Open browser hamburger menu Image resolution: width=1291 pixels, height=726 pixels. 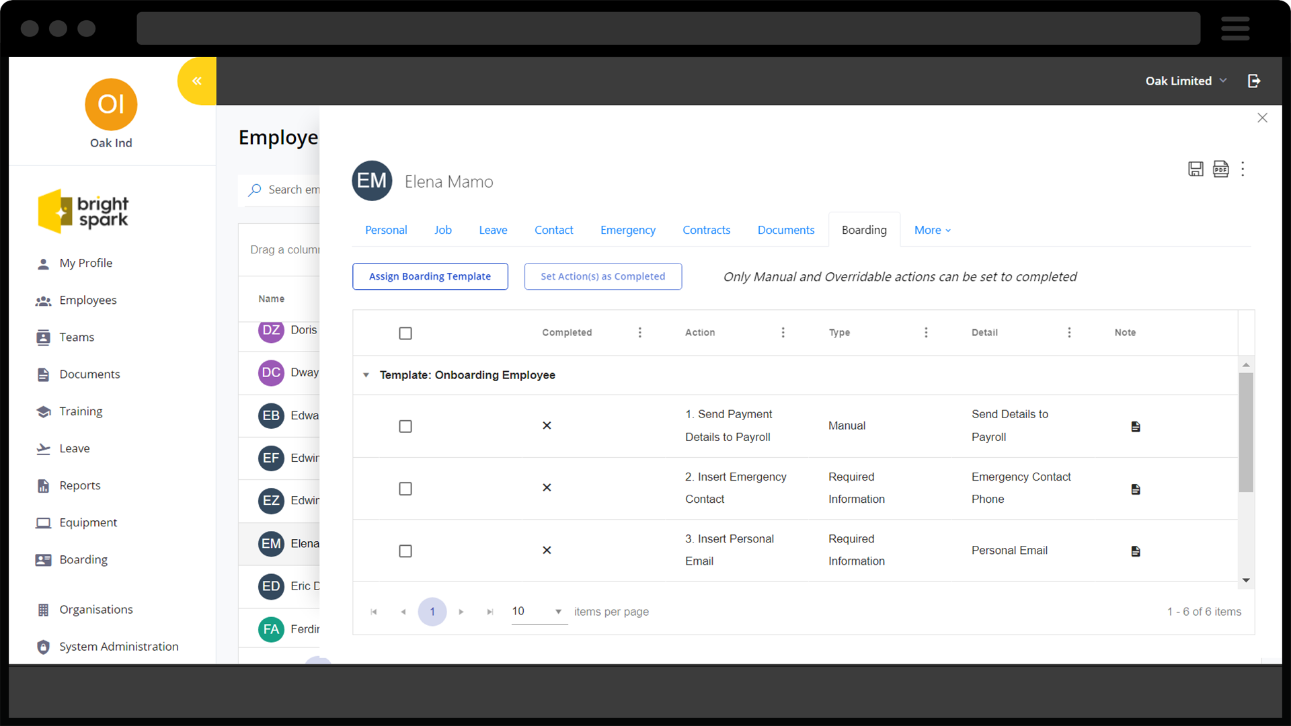tap(1235, 28)
